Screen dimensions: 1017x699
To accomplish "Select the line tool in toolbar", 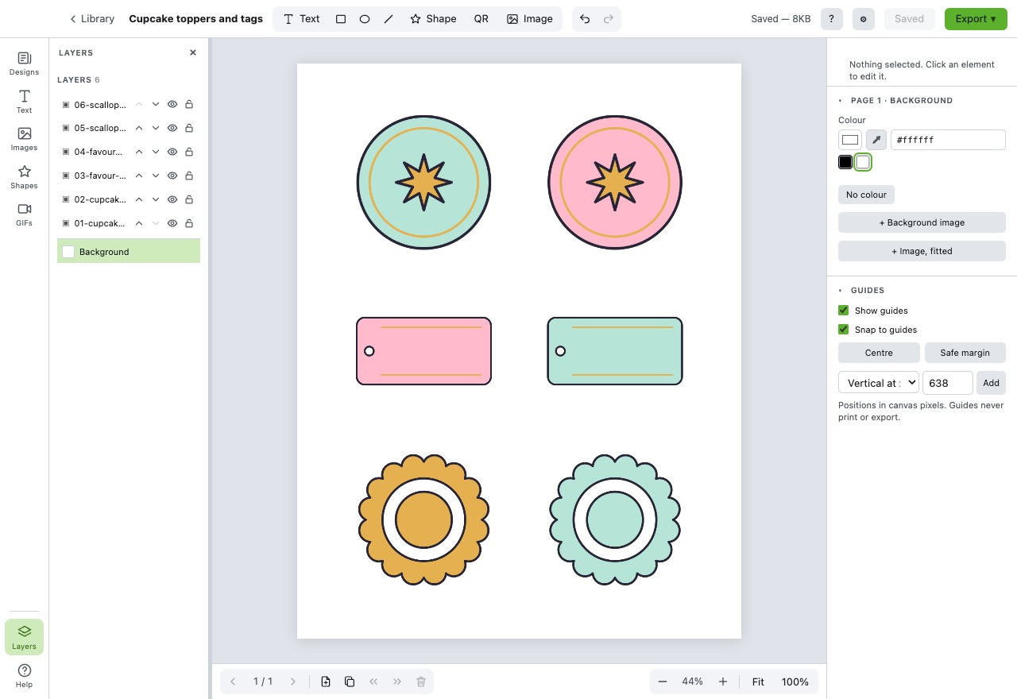I will pos(389,19).
